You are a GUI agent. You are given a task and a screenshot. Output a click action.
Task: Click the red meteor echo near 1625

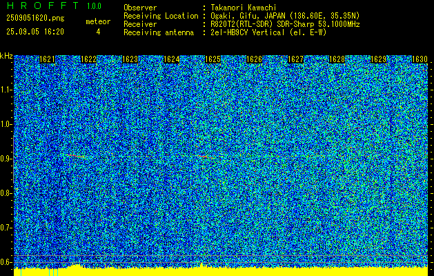[x=204, y=157]
